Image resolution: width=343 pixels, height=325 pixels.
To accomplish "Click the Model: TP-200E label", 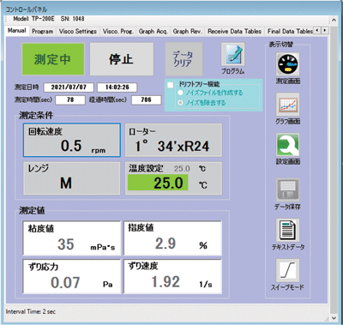I will click(33, 19).
